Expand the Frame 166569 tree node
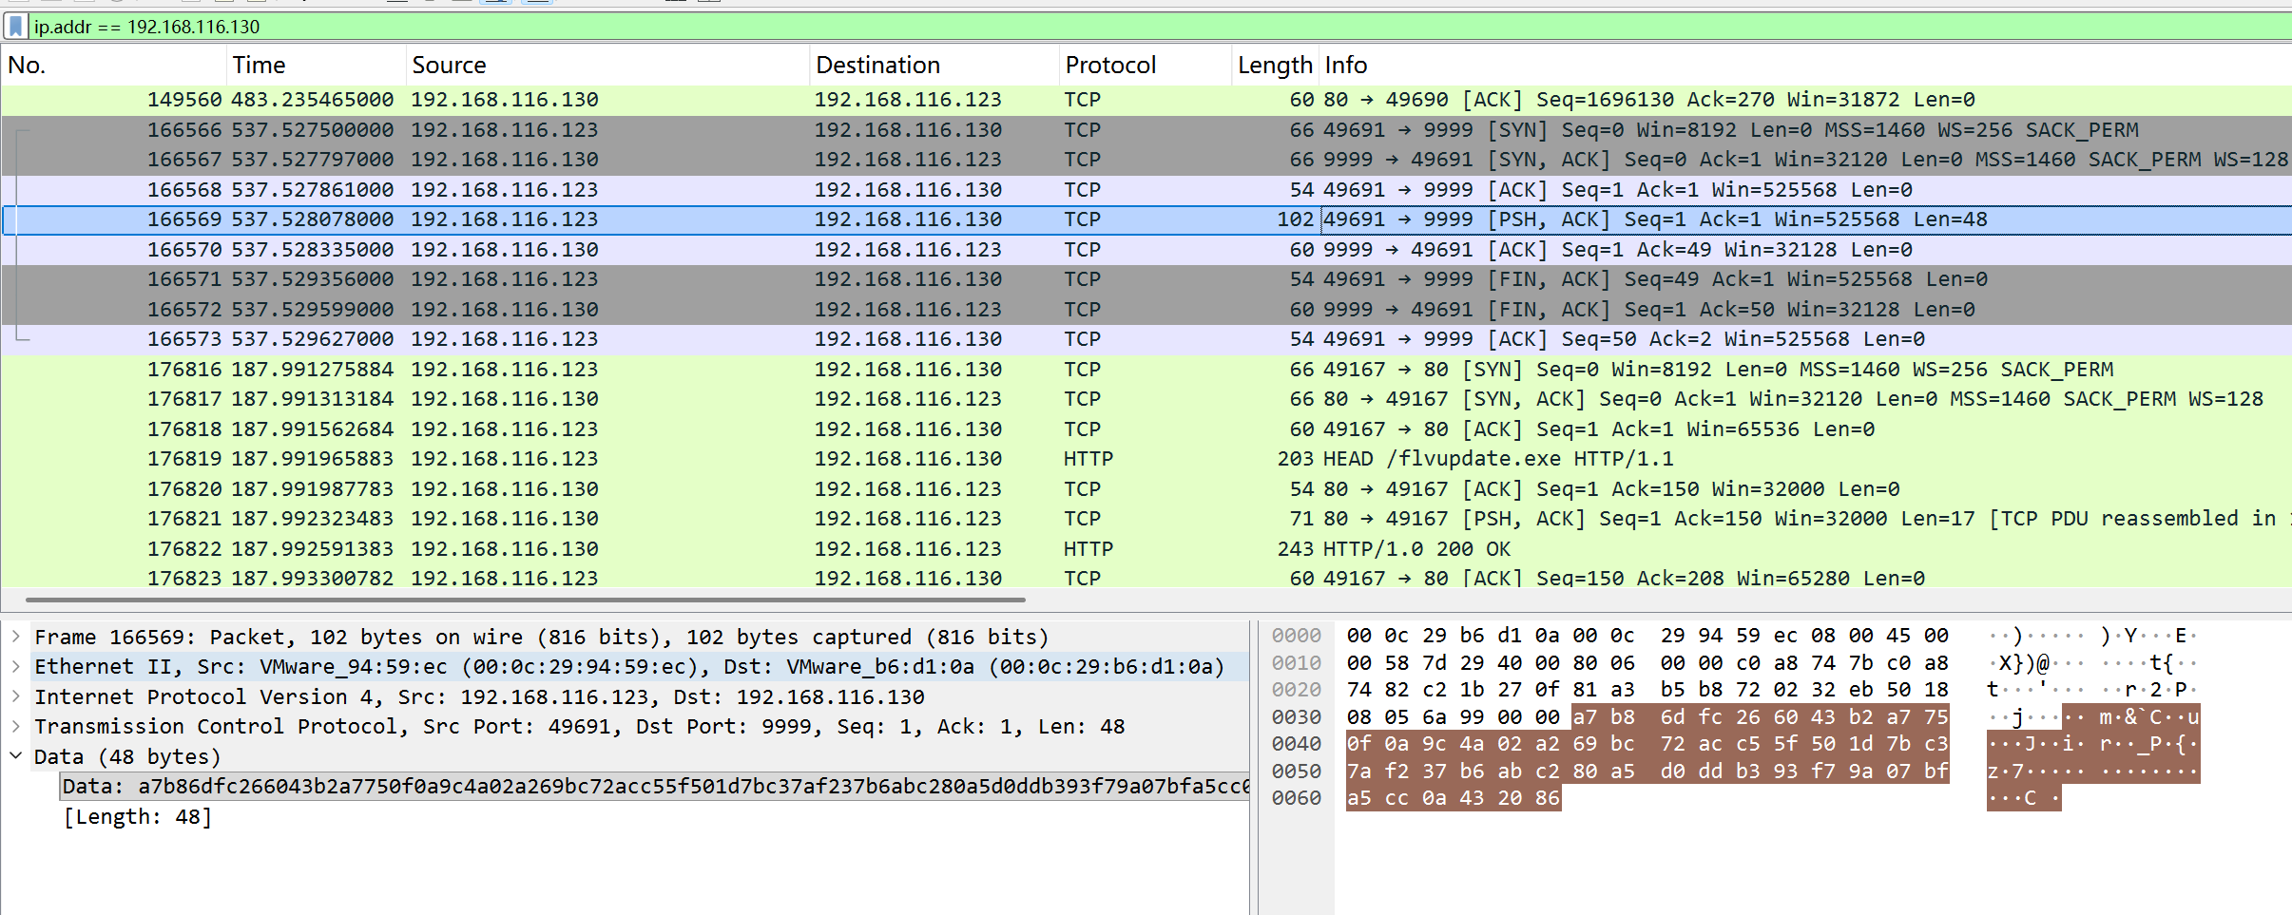The width and height of the screenshot is (2292, 915). 16,637
